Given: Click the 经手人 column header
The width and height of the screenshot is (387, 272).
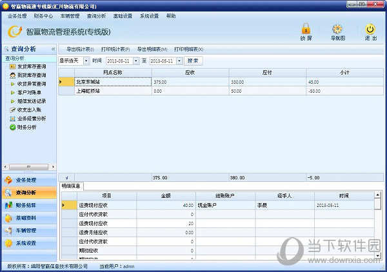Looking at the screenshot, I should pos(285,196).
